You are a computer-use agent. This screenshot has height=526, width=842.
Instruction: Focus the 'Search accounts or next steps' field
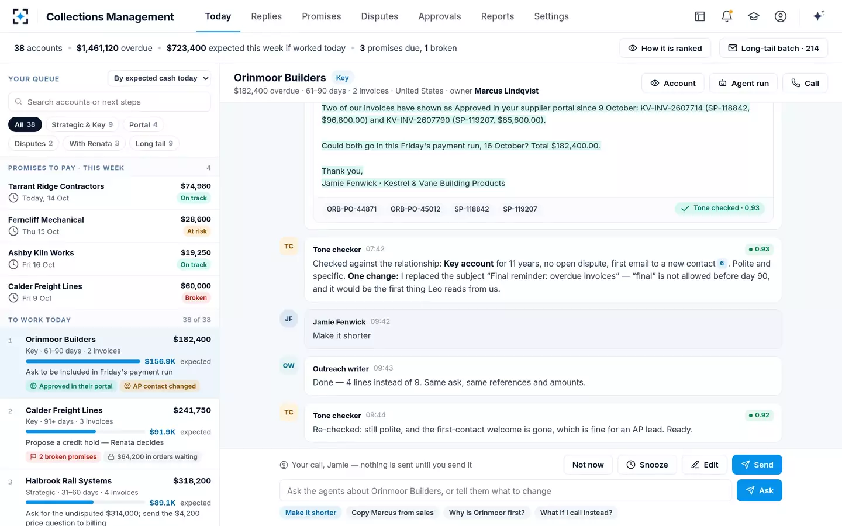click(x=109, y=102)
